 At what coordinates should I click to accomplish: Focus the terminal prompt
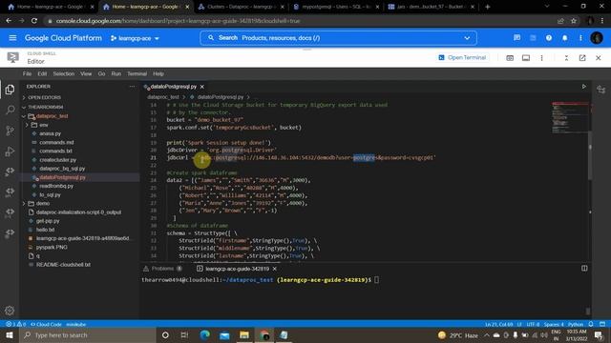(376, 279)
